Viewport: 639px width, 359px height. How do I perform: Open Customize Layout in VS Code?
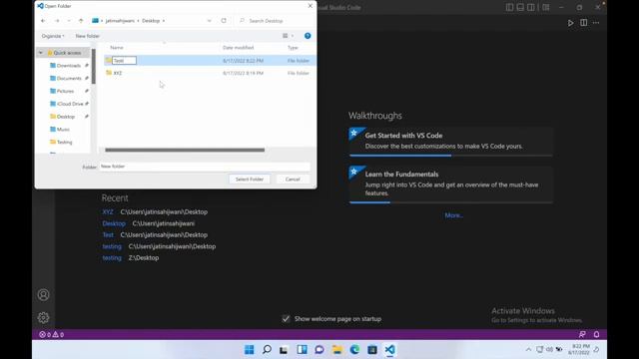click(x=546, y=7)
